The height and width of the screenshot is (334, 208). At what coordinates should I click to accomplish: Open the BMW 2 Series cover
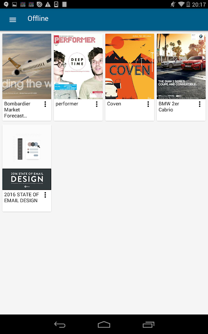coord(181,66)
